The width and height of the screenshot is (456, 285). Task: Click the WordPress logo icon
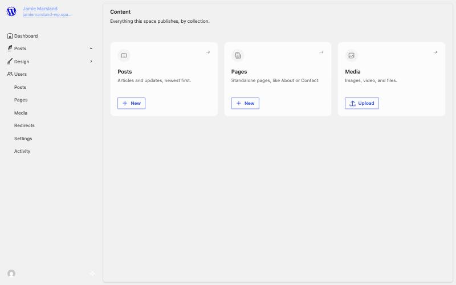11,11
